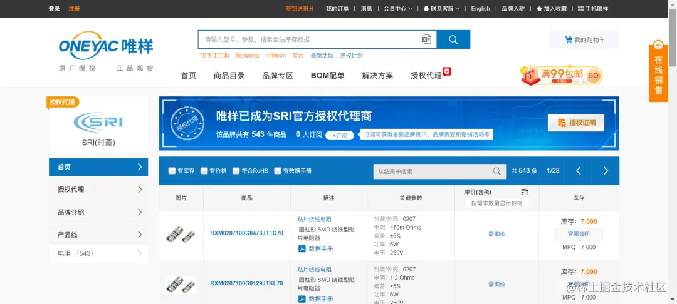Viewport: 677px width, 304px height.
Task: Open product RXM0207100G0478JTTQ70 link
Action: (246, 233)
